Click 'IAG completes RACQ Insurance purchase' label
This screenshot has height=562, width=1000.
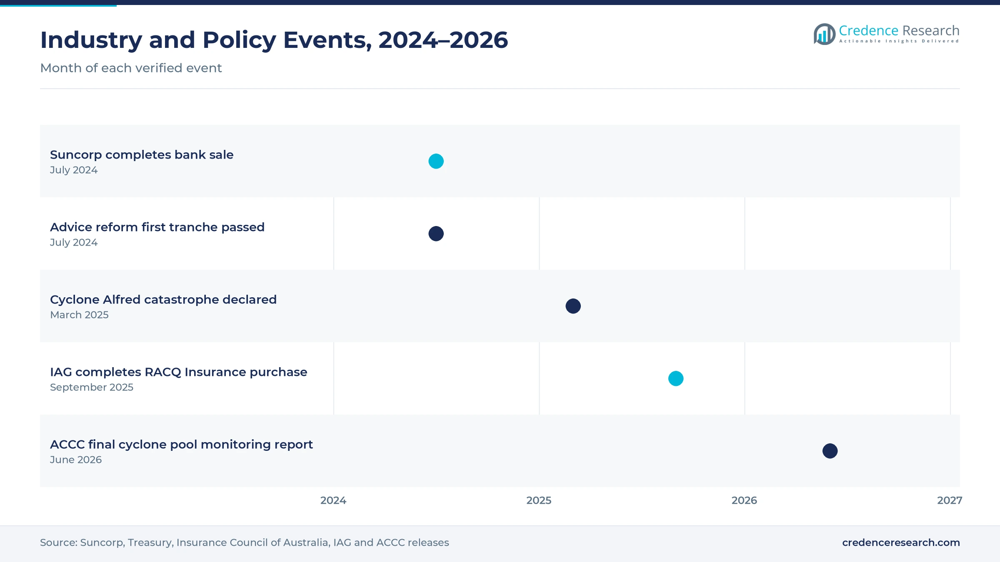pyautogui.click(x=179, y=372)
